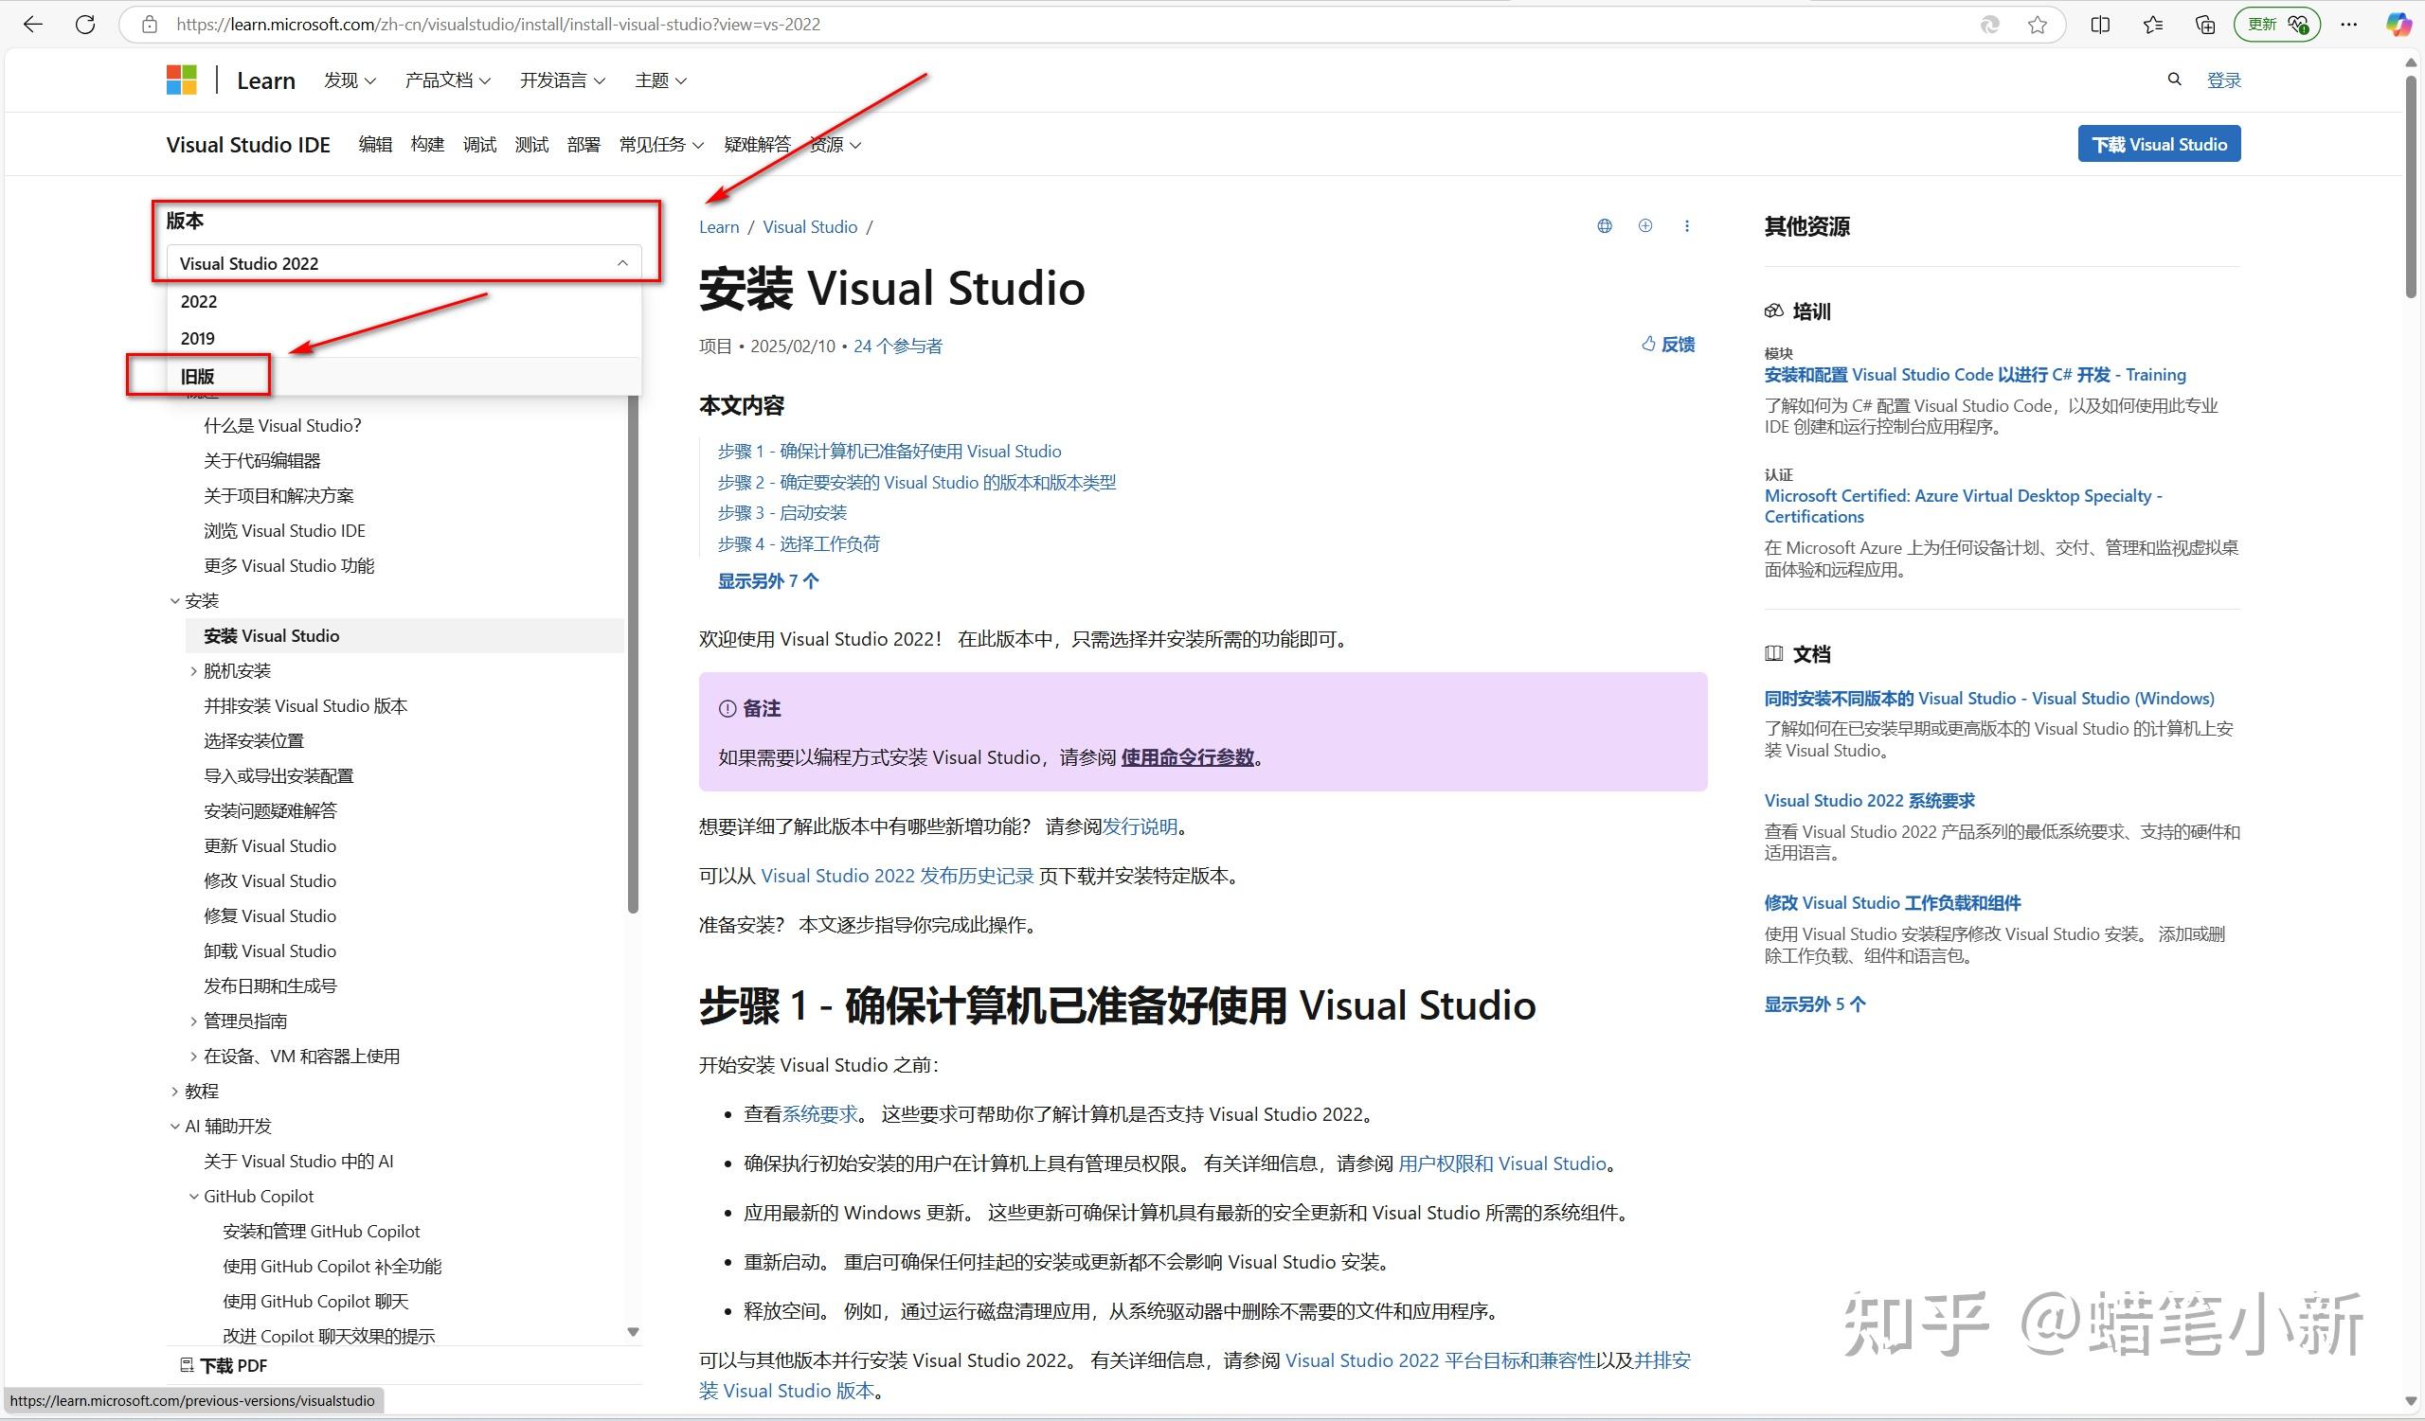Click the 反馈 thumbs-up feedback icon
Screen dimensions: 2425x1421
tap(1646, 345)
